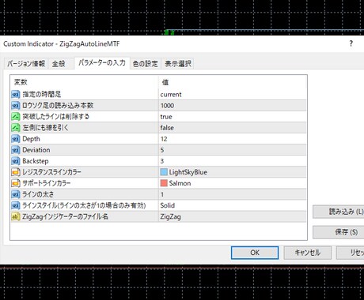Click the boolean icon beside 左側にも線を引く
Image resolution: width=364 pixels, height=300 pixels.
click(x=16, y=128)
